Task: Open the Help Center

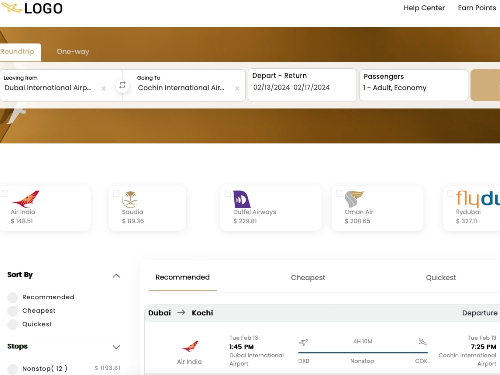Action: pos(424,8)
